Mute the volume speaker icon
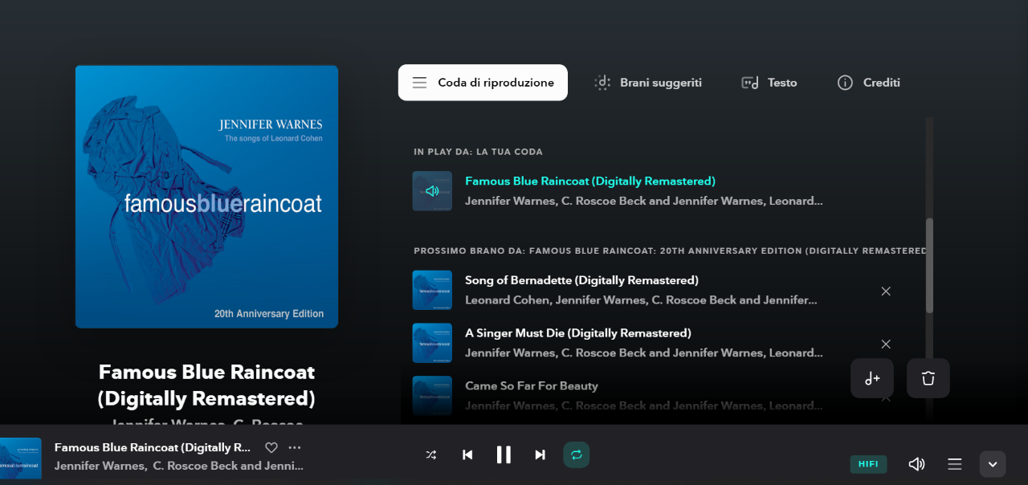 [916, 464]
